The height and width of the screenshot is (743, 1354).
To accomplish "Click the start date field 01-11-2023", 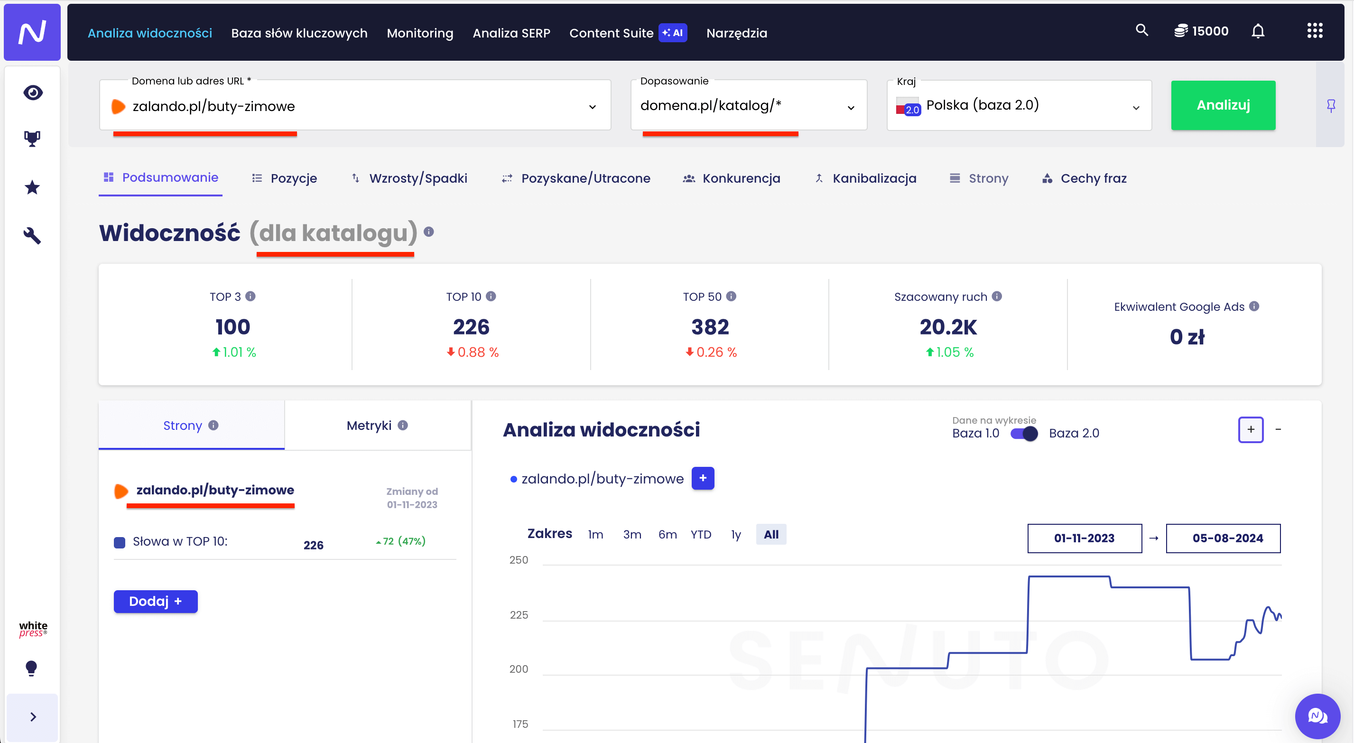I will coord(1085,538).
